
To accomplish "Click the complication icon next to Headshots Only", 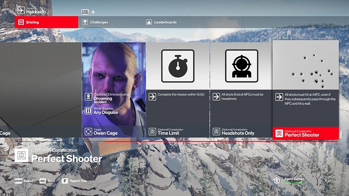I will [x=216, y=131].
